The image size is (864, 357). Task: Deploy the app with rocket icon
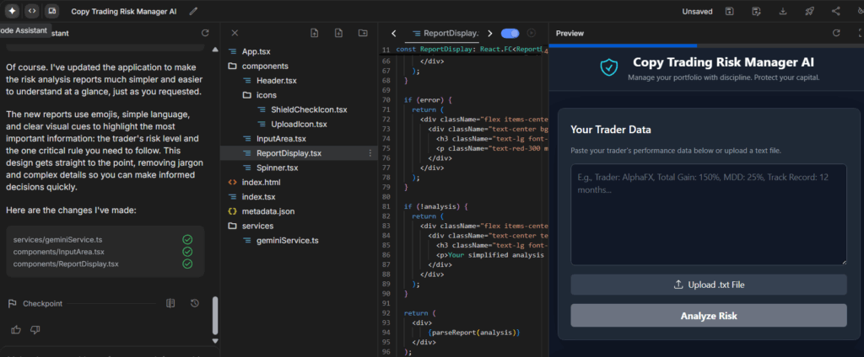tap(809, 11)
